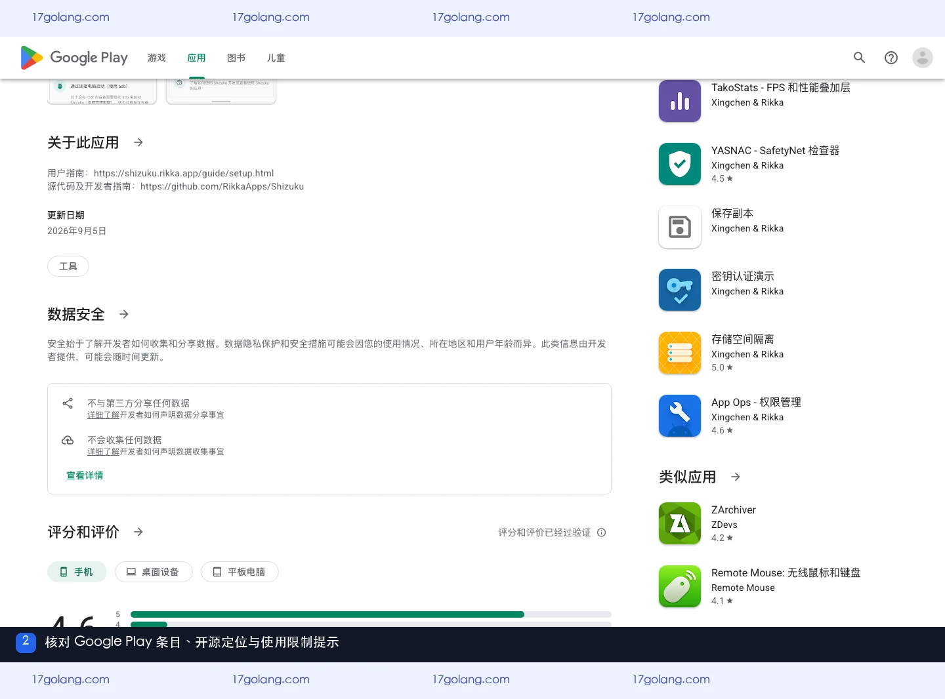
Task: Open the account avatar menu
Action: (923, 58)
